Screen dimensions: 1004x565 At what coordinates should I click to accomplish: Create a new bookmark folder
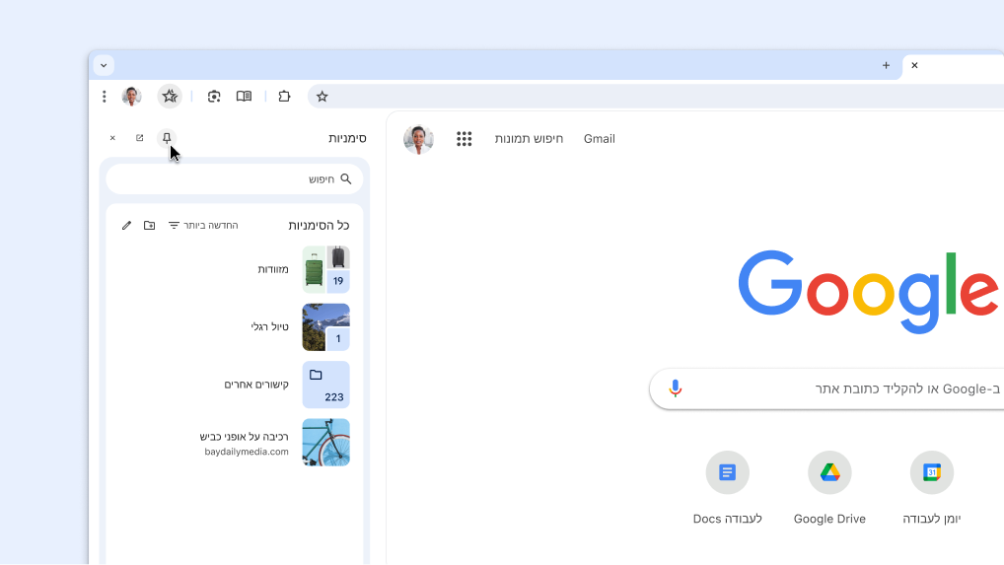[149, 225]
